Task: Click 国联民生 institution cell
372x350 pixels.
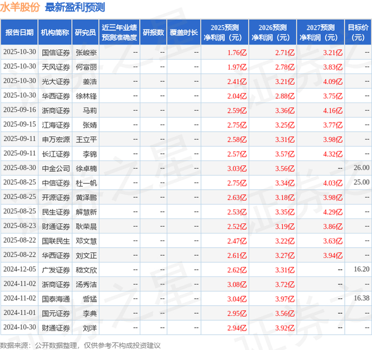Action: pos(56,241)
